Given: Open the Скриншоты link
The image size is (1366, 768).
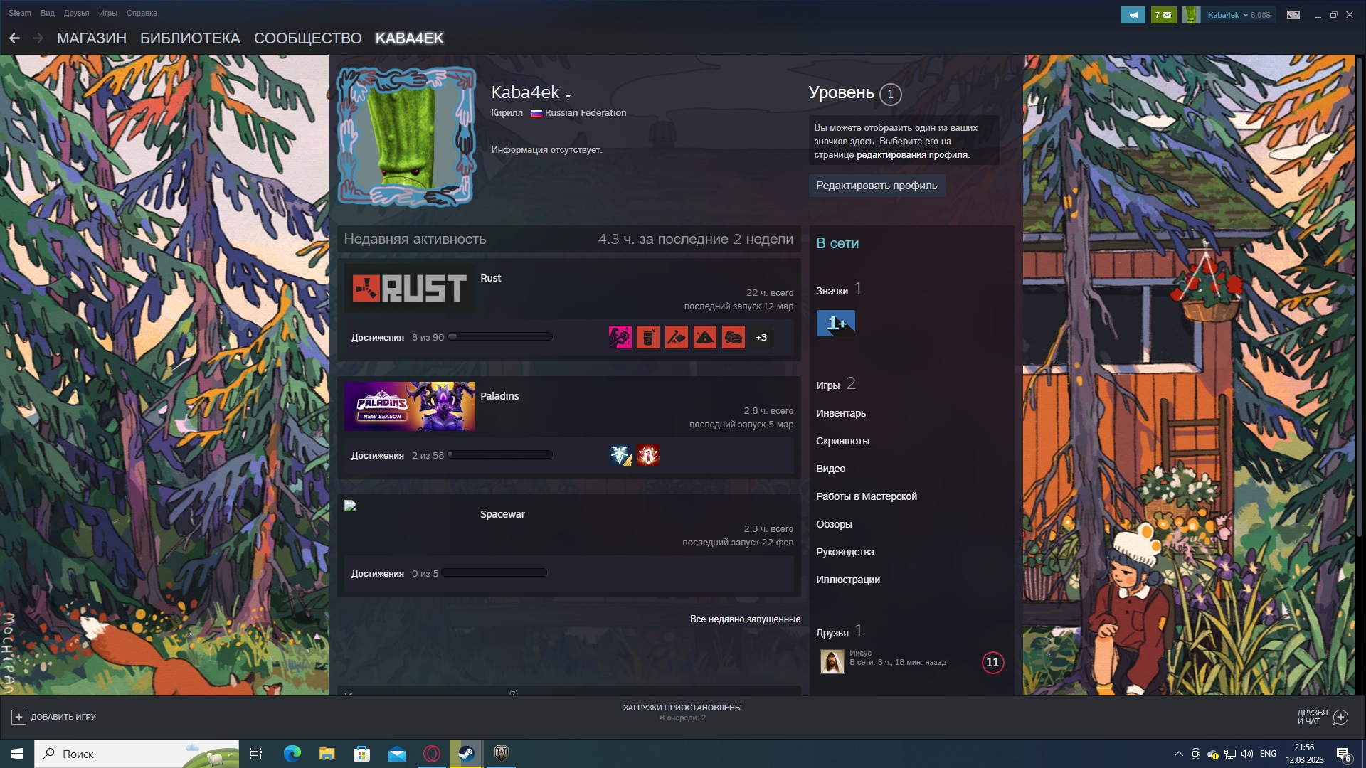Looking at the screenshot, I should click(842, 441).
